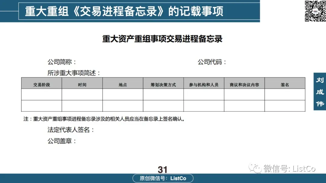Click the 所涉重大事项简述 label
This screenshot has height=183, width=326.
(x=74, y=73)
